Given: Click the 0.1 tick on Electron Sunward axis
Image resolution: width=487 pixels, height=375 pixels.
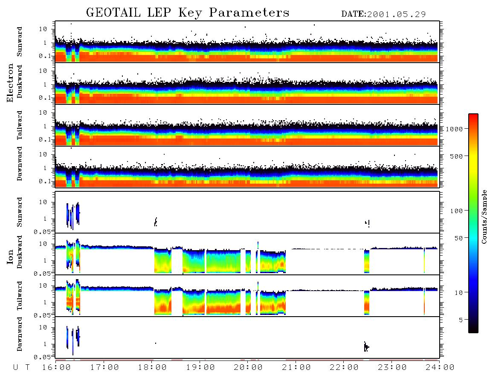Looking at the screenshot, I should [x=45, y=56].
